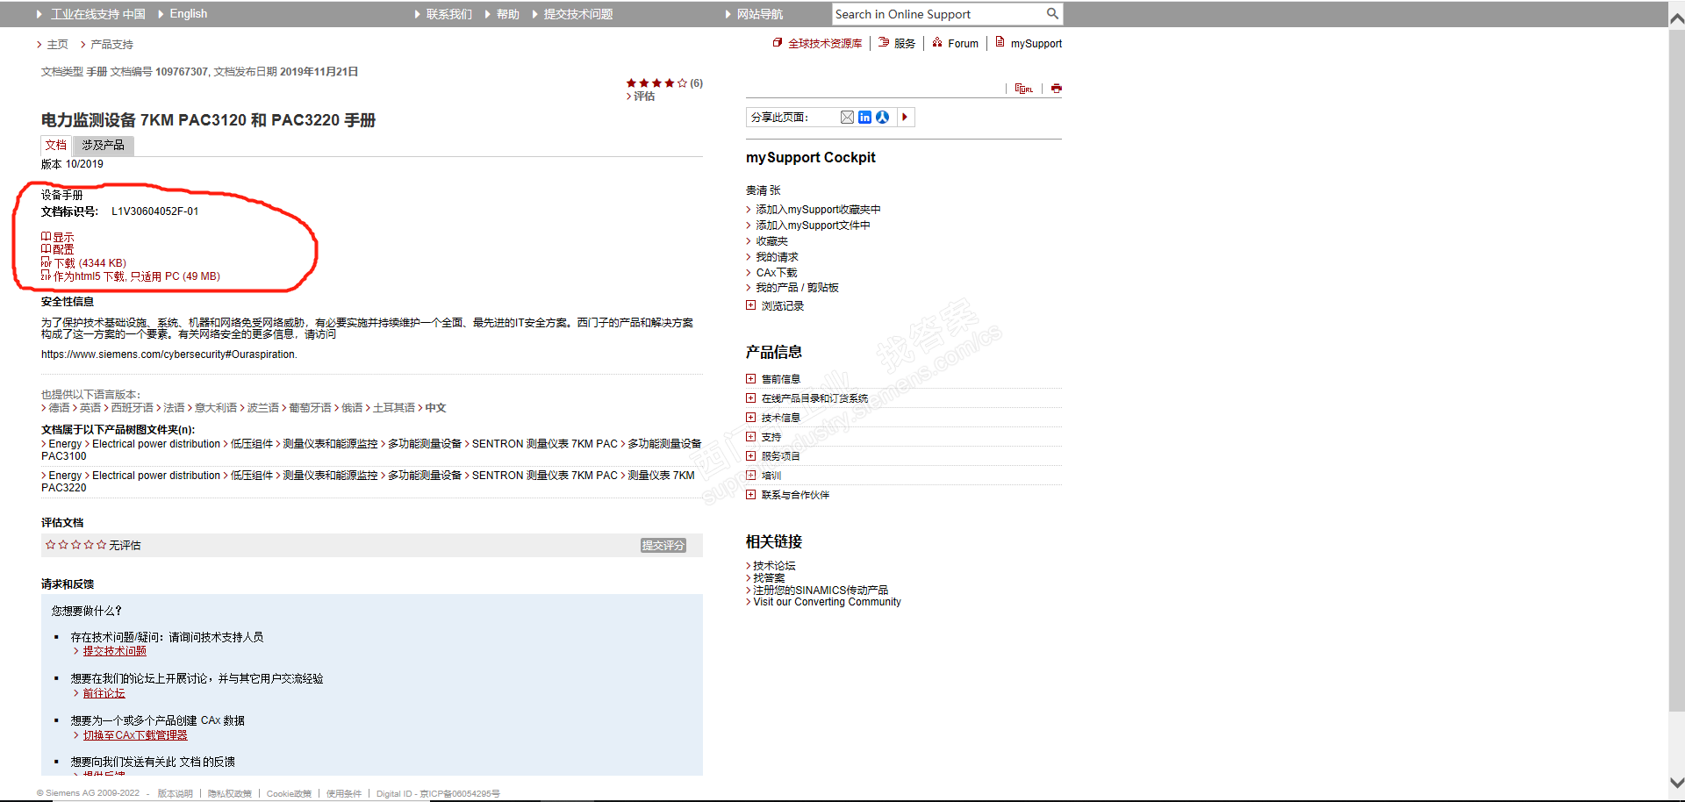This screenshot has height=802, width=1685.
Task: Expand 浏览记录 in mySupport Cockpit
Action: (x=750, y=305)
